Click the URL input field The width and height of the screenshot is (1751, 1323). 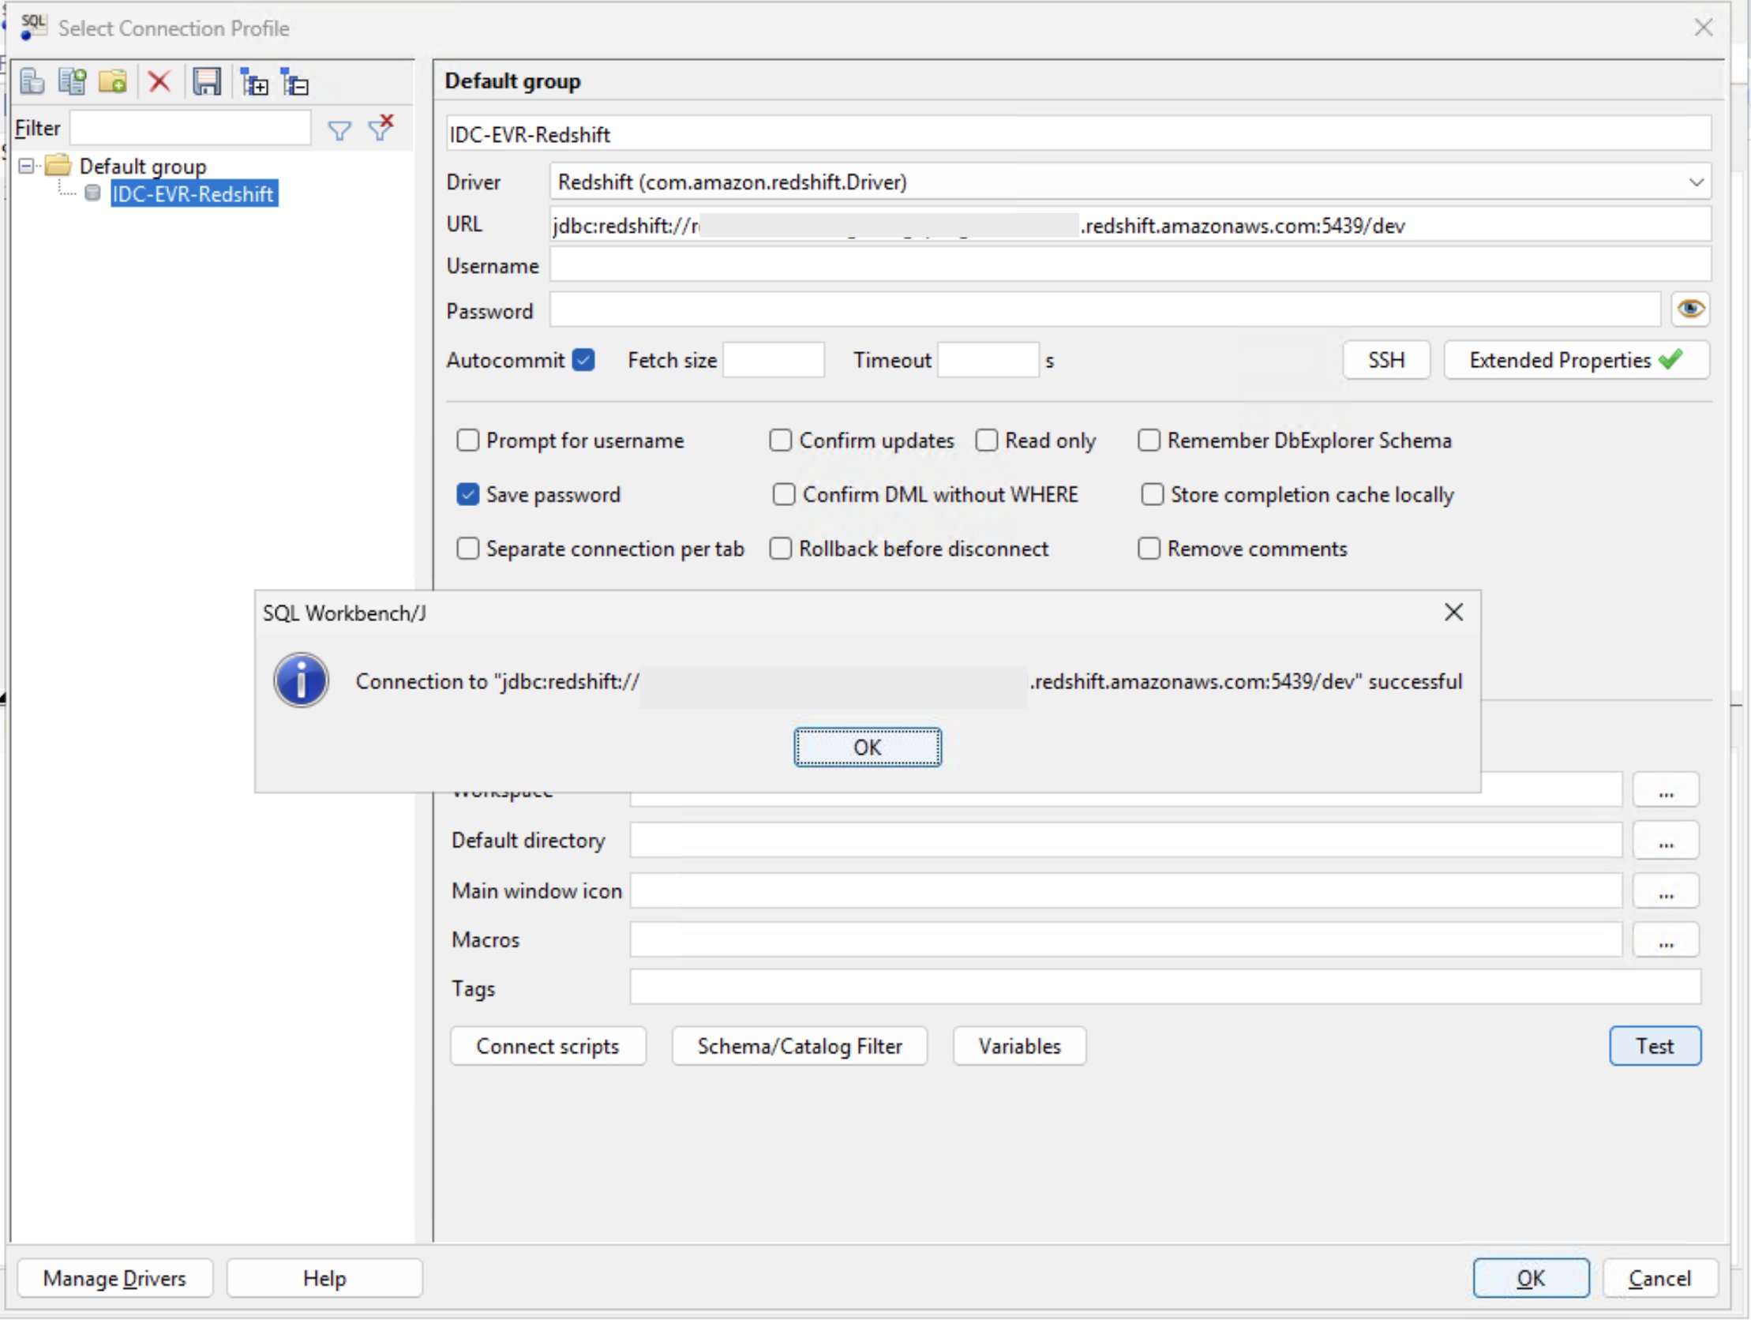(1130, 226)
